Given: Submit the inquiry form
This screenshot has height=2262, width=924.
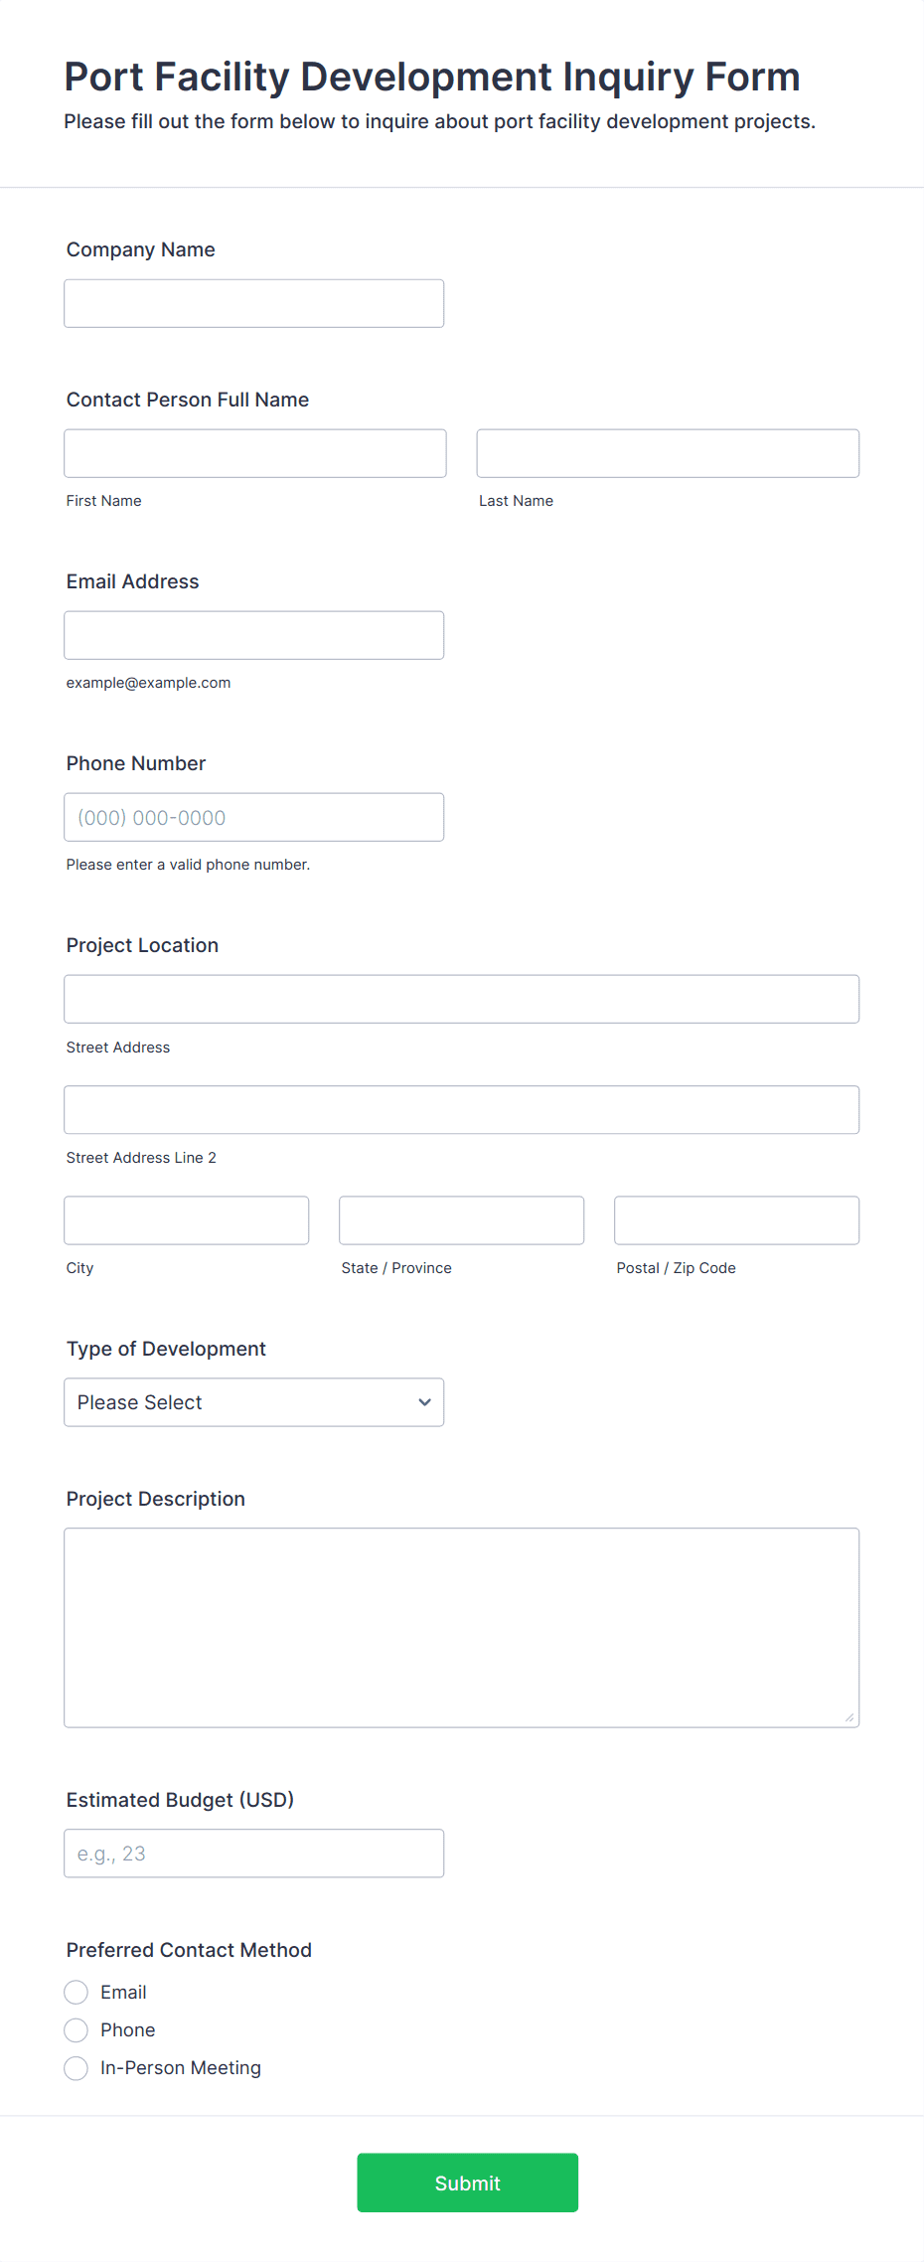Looking at the screenshot, I should pyautogui.click(x=468, y=2182).
